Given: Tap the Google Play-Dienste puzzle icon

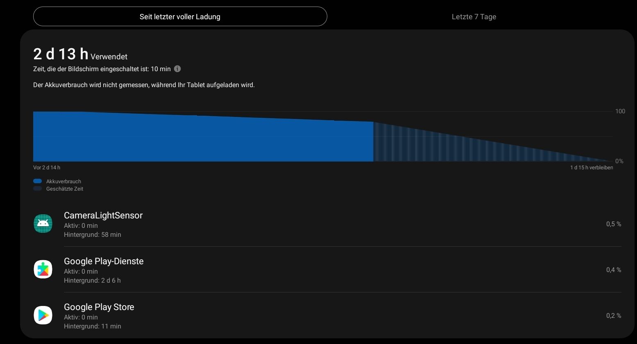Looking at the screenshot, I should coord(43,270).
